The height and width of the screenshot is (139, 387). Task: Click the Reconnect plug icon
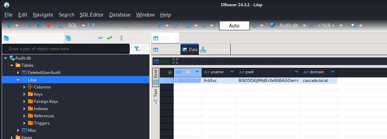(x=39, y=25)
